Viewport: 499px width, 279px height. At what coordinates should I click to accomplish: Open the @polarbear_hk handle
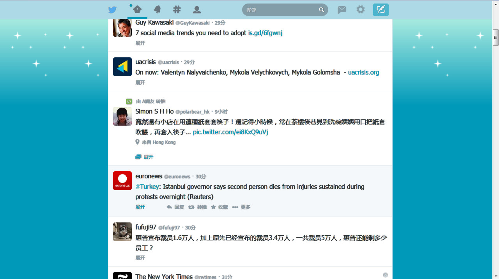coord(193,112)
